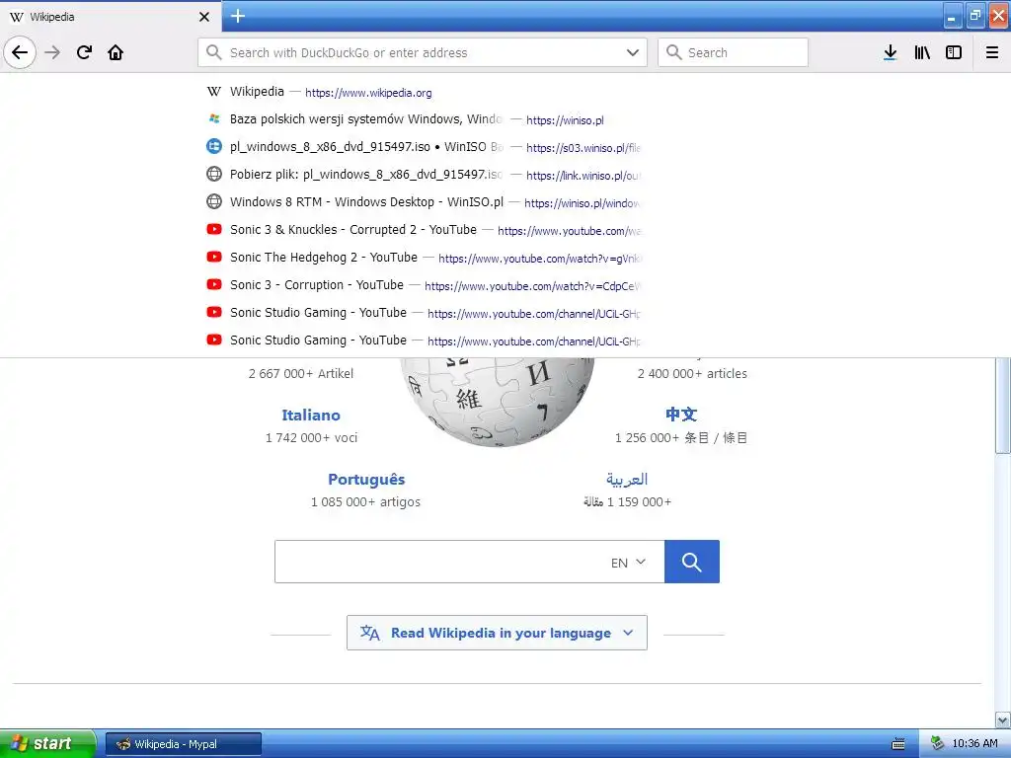Open the hamburger application menu
The width and height of the screenshot is (1011, 758).
pos(992,52)
